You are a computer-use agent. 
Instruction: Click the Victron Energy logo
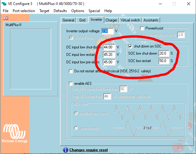pos(15,134)
